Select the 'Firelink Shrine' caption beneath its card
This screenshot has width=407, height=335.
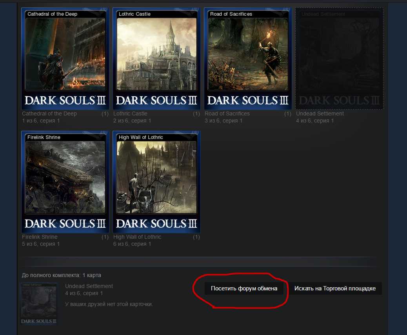point(40,237)
